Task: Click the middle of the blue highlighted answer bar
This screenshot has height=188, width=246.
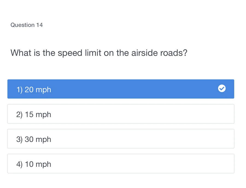Action: [121, 89]
